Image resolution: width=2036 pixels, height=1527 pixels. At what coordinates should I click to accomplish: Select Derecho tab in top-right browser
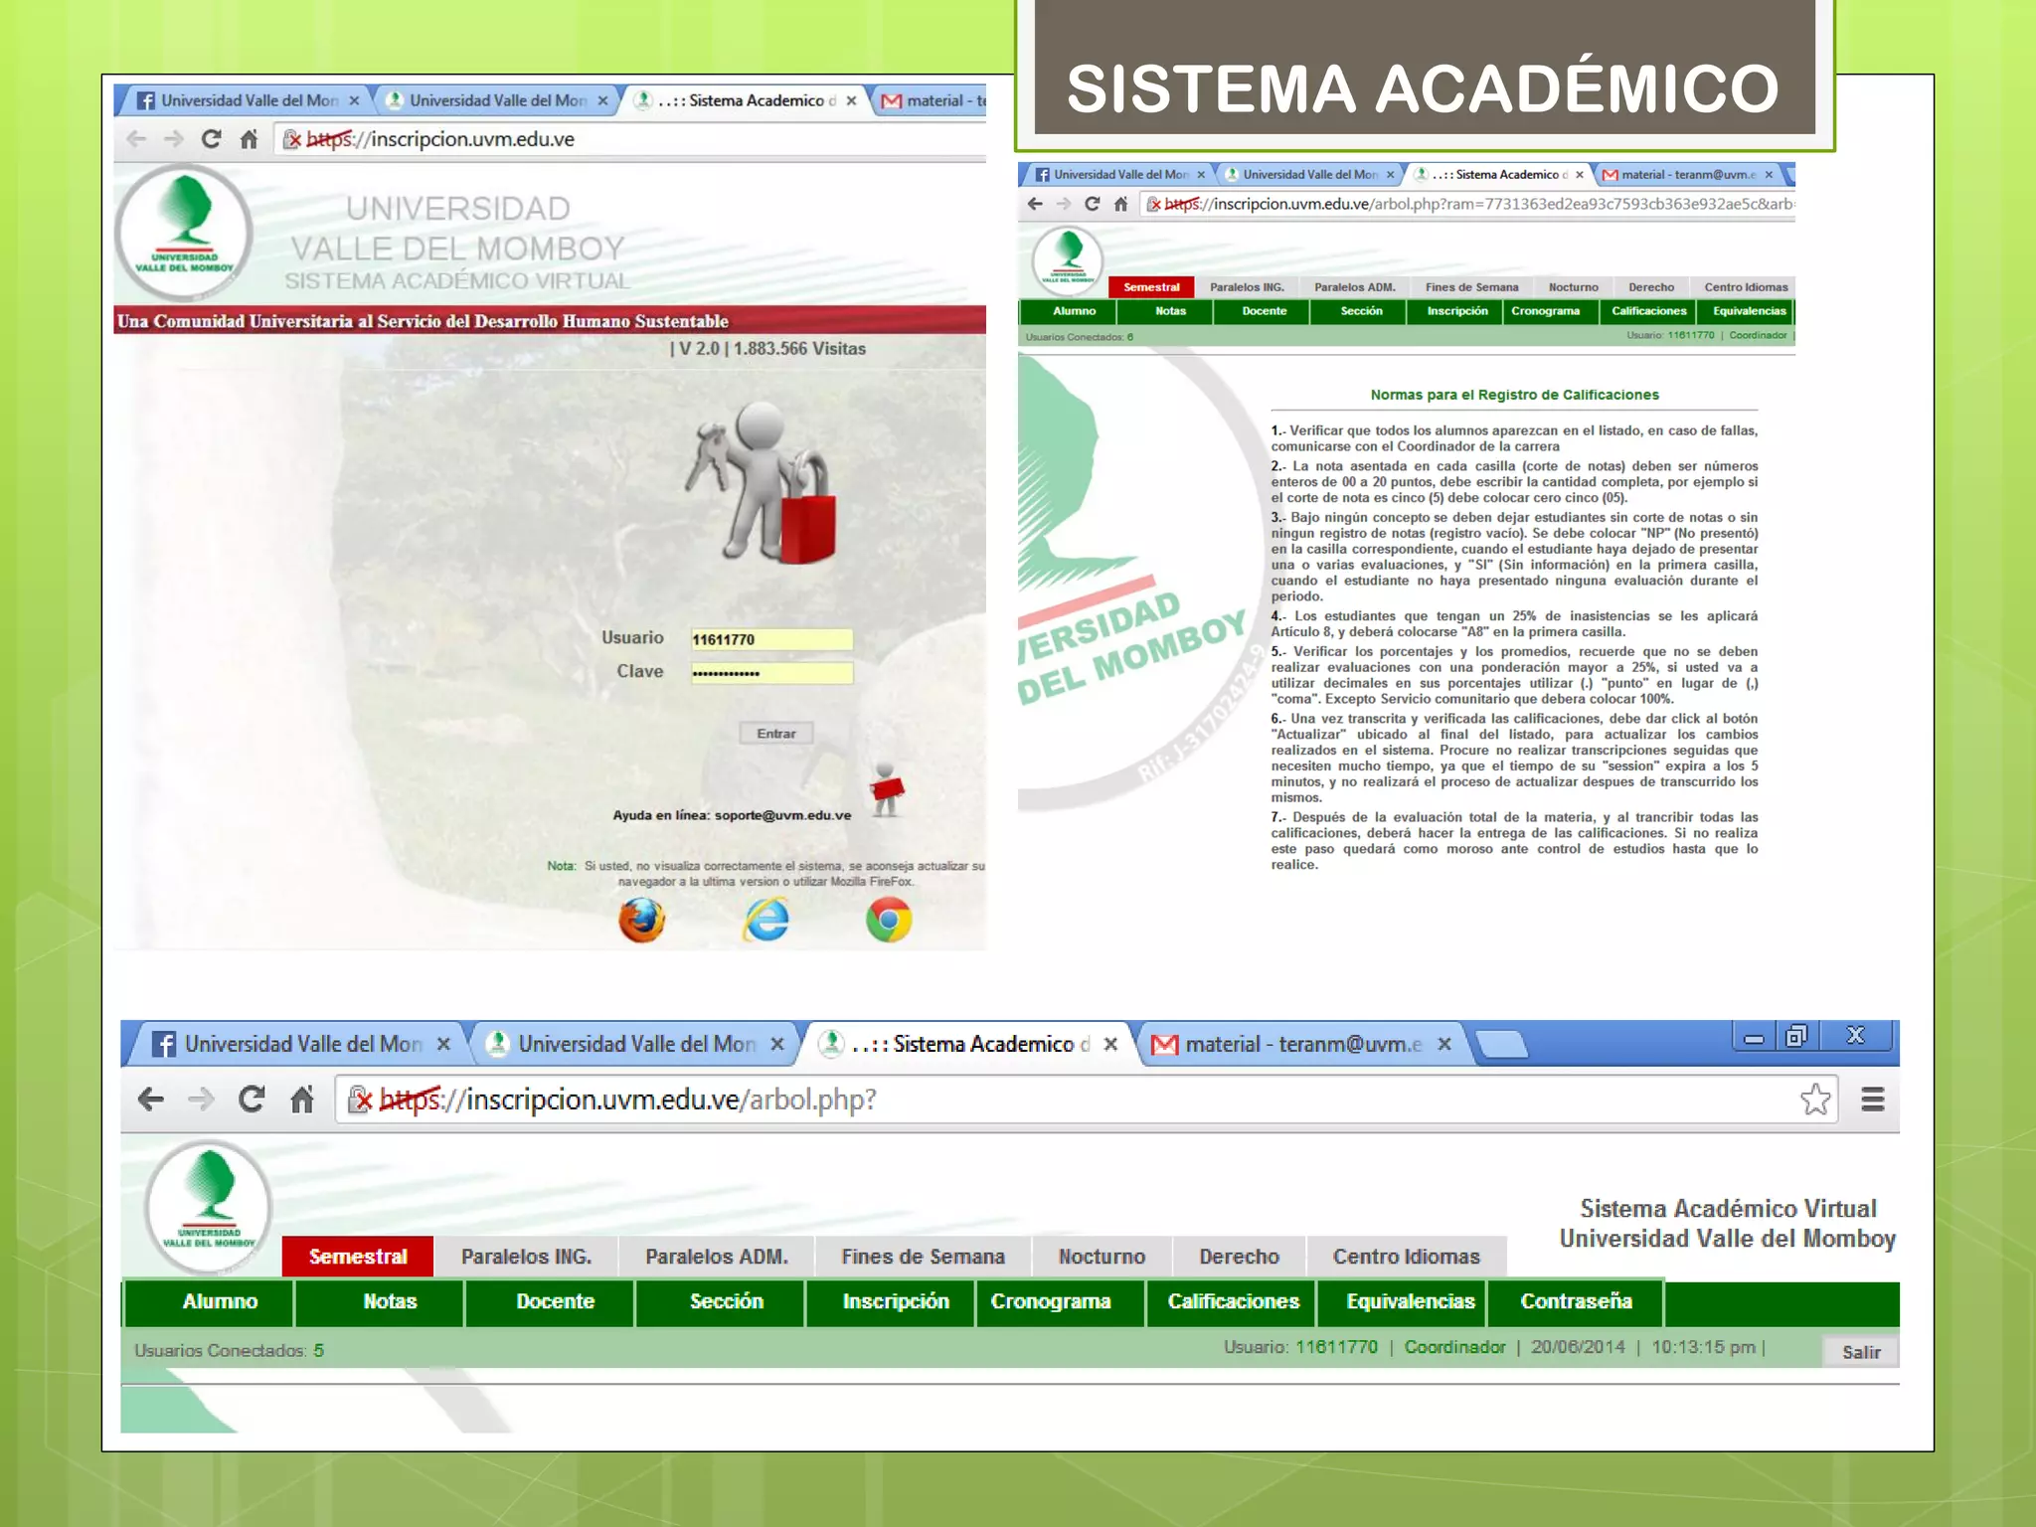point(1651,287)
